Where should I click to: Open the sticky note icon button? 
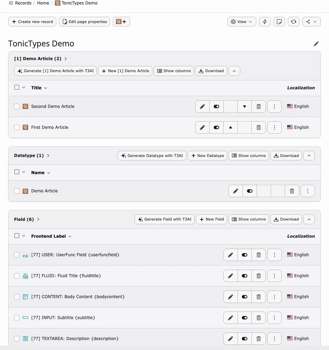[x=279, y=22]
